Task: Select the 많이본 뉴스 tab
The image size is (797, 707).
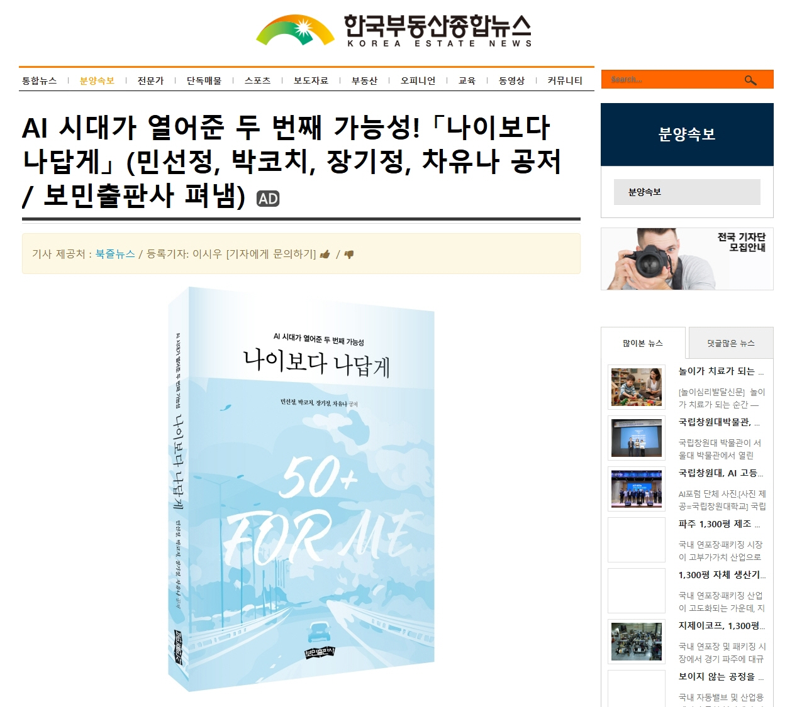Action: (643, 343)
